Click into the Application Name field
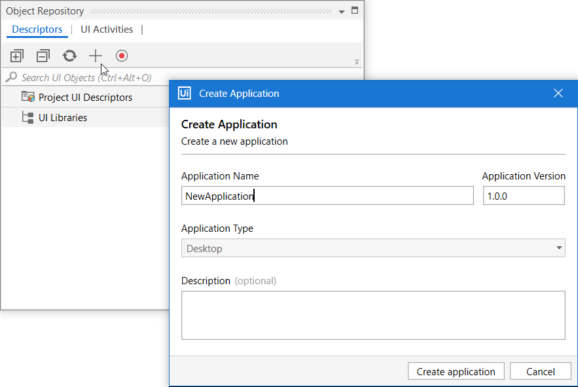Image resolution: width=578 pixels, height=387 pixels. pos(327,196)
